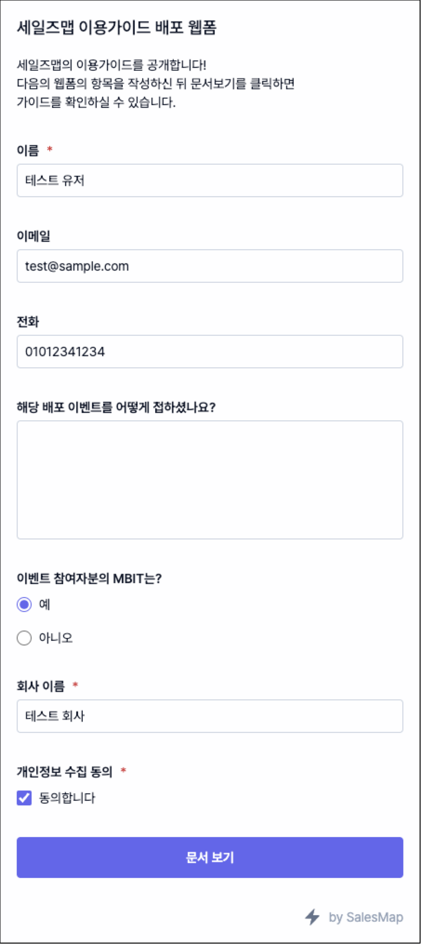Click the empty event source text area
421x944 pixels.
click(x=210, y=480)
